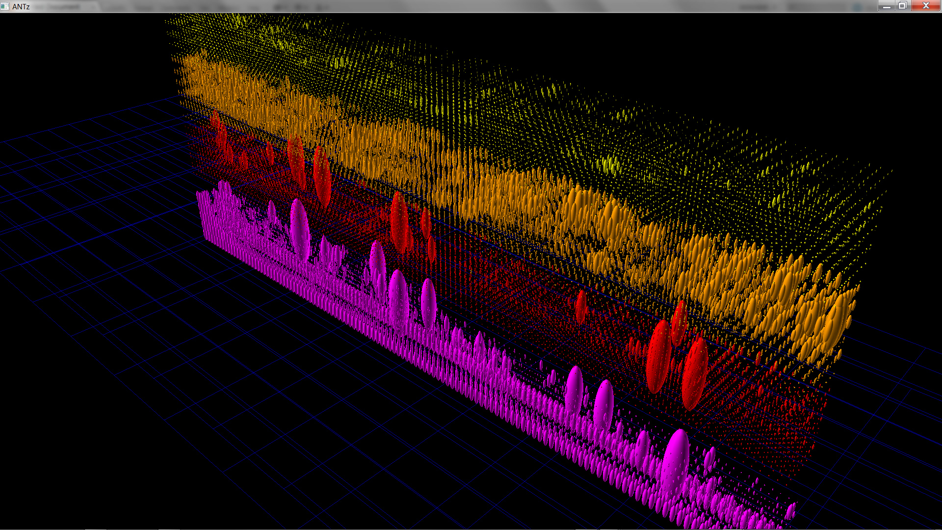Close the ANTz window
Image resolution: width=942 pixels, height=530 pixels.
pyautogui.click(x=926, y=6)
